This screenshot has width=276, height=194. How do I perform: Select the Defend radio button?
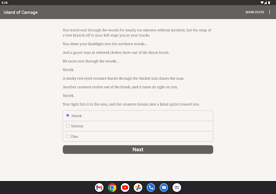pyautogui.click(x=67, y=126)
